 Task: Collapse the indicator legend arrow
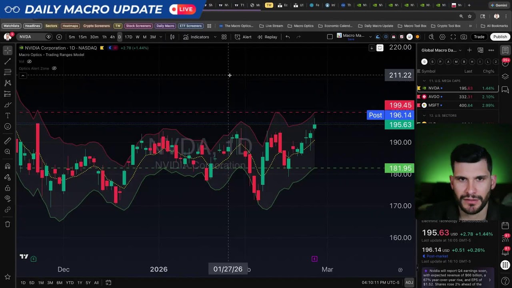point(23,76)
